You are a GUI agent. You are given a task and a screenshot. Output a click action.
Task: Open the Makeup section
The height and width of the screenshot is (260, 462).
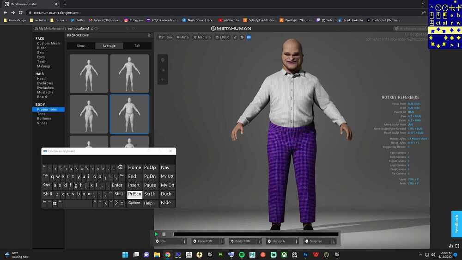pyautogui.click(x=43, y=67)
